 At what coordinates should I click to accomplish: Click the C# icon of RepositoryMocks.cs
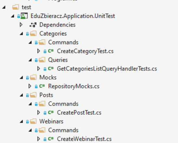coord(42,86)
